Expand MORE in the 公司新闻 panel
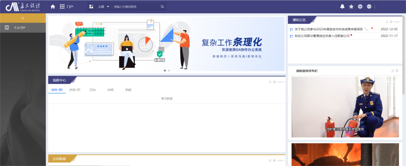Image resolution: width=406 pixels, height=166 pixels. [x=281, y=161]
